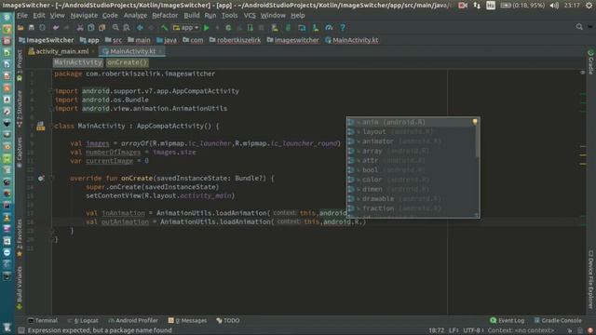Open the Help question mark icon

pos(343,28)
